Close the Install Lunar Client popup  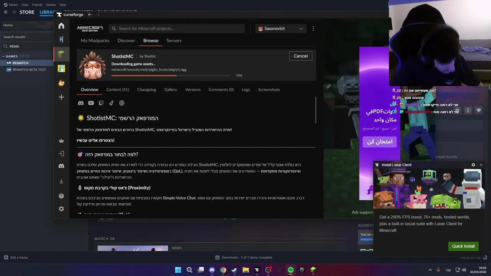(x=481, y=165)
